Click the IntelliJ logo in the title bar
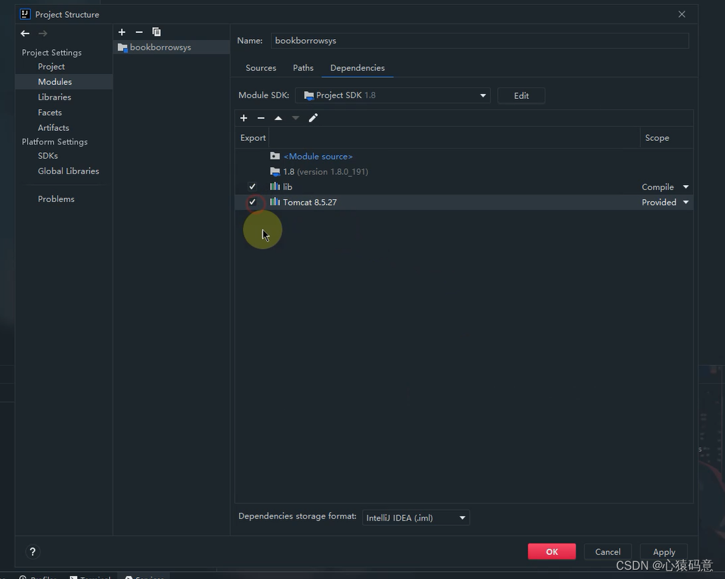 point(26,14)
